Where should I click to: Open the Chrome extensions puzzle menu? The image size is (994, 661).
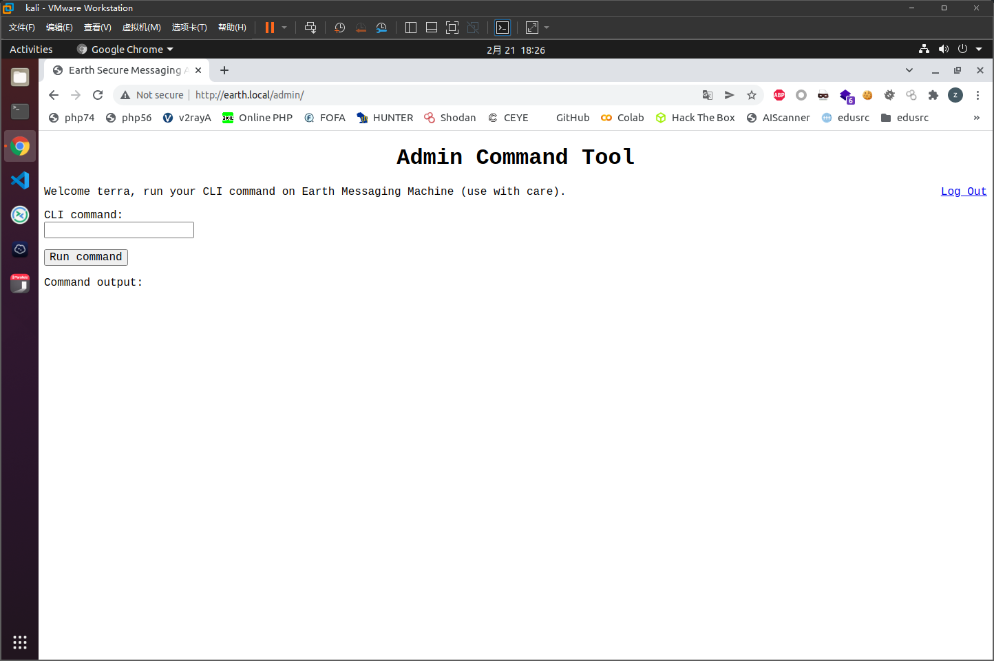coord(933,95)
